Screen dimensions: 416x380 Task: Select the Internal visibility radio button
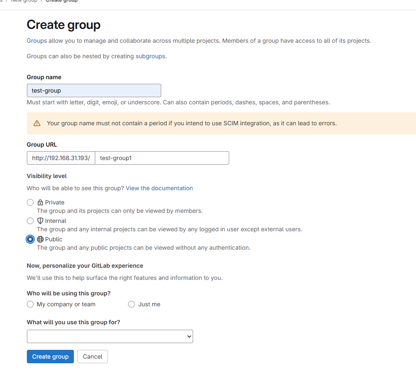click(x=30, y=221)
